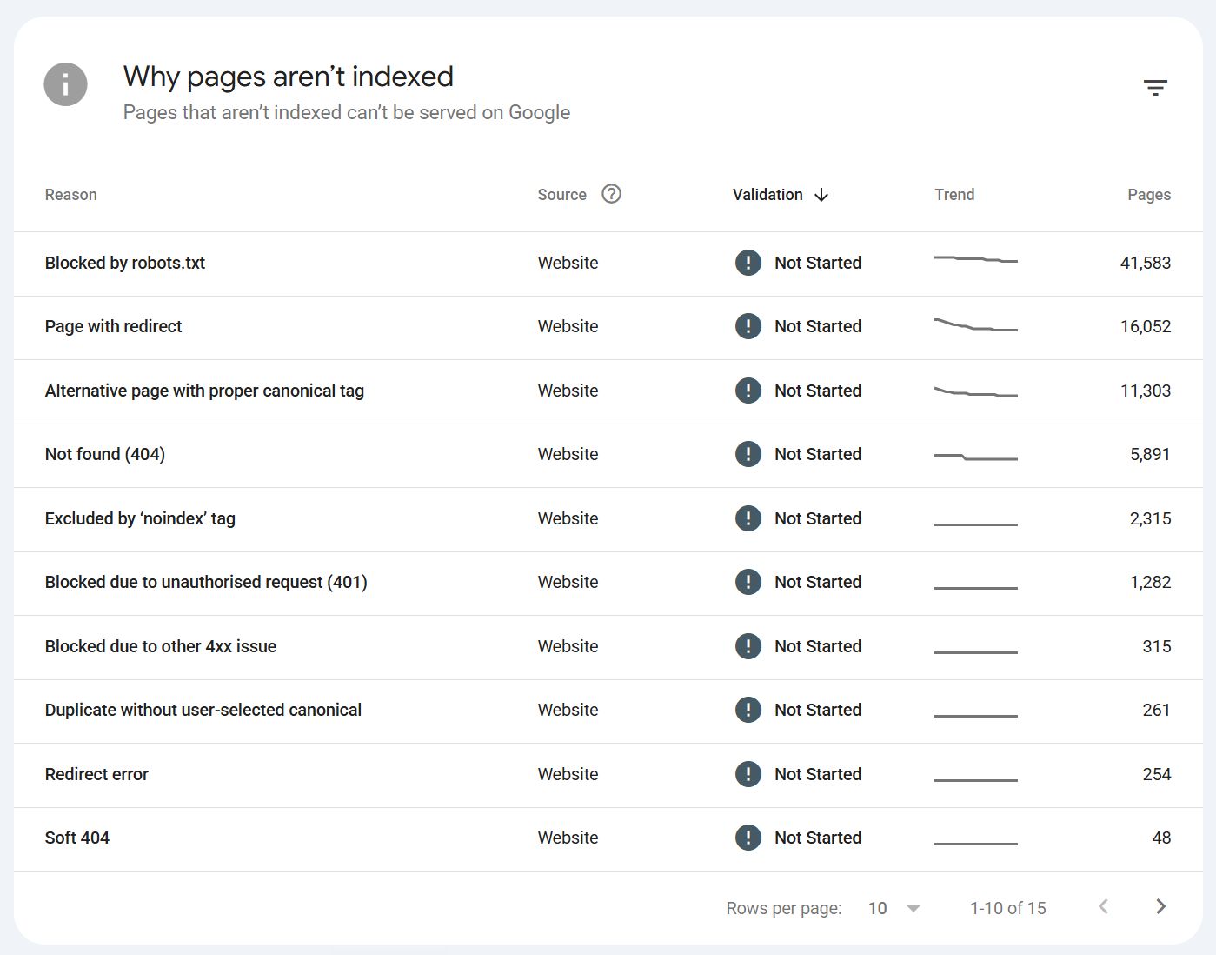Image resolution: width=1216 pixels, height=955 pixels.
Task: Click trend sparkline for Alternative page canonical row
Action: tap(976, 391)
